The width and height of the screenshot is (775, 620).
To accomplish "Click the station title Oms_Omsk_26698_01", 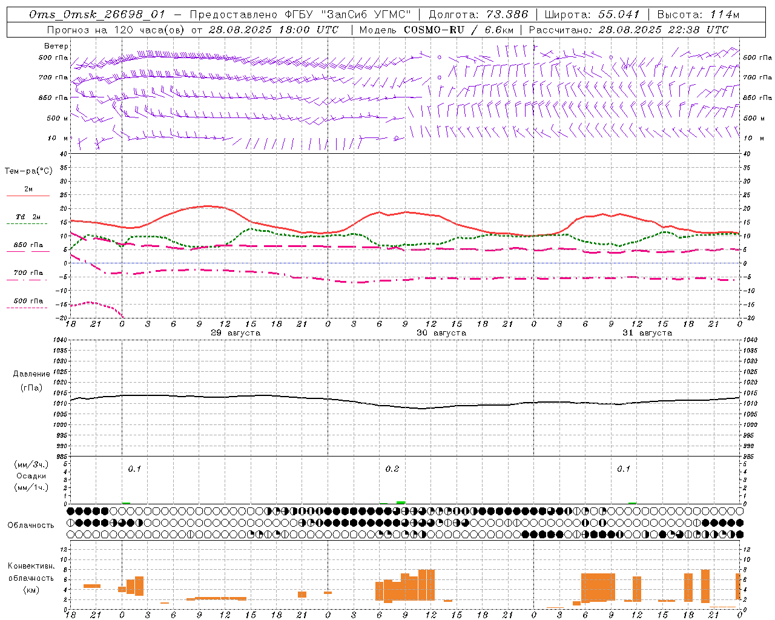I will 97,15.
